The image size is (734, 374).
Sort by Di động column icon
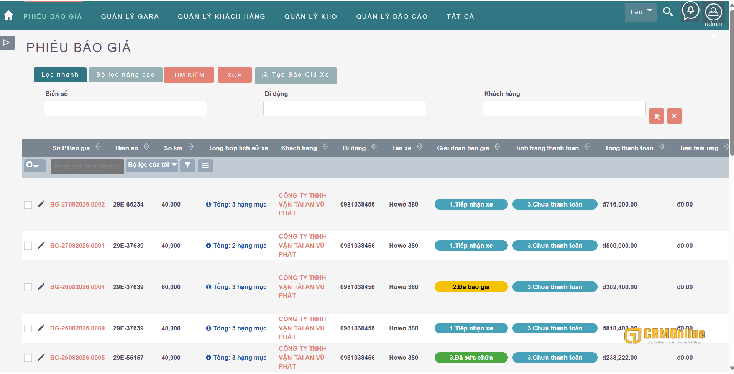pyautogui.click(x=374, y=147)
